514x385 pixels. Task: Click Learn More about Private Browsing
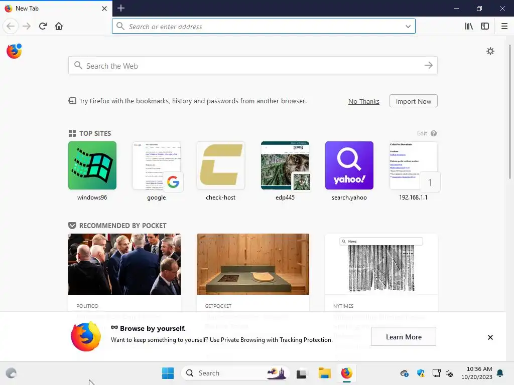404,336
